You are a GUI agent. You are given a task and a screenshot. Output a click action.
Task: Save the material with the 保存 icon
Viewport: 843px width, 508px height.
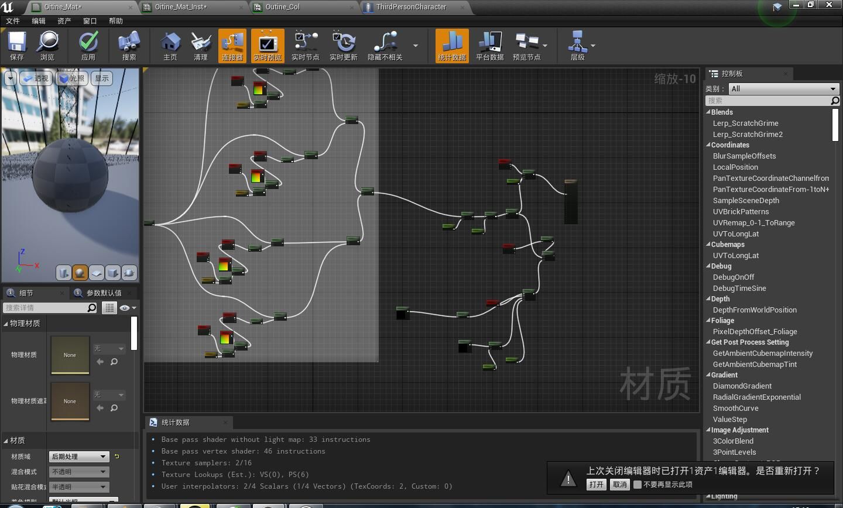click(x=17, y=46)
